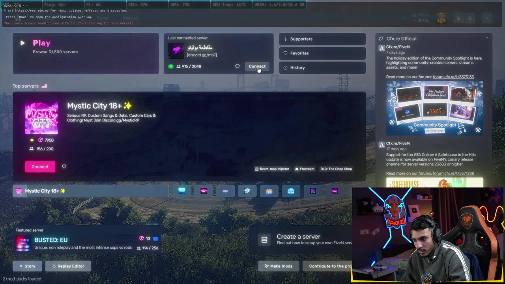Click the server stack icon beside Create a server
The image size is (505, 284).
pyautogui.click(x=264, y=239)
